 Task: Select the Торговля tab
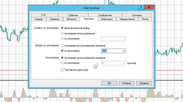point(89,19)
